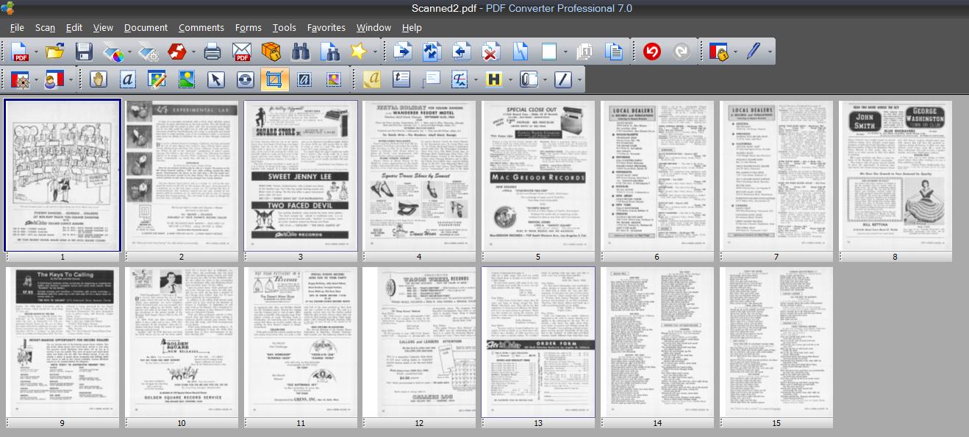Expand the favorites star dropdown arrow

[x=375, y=52]
